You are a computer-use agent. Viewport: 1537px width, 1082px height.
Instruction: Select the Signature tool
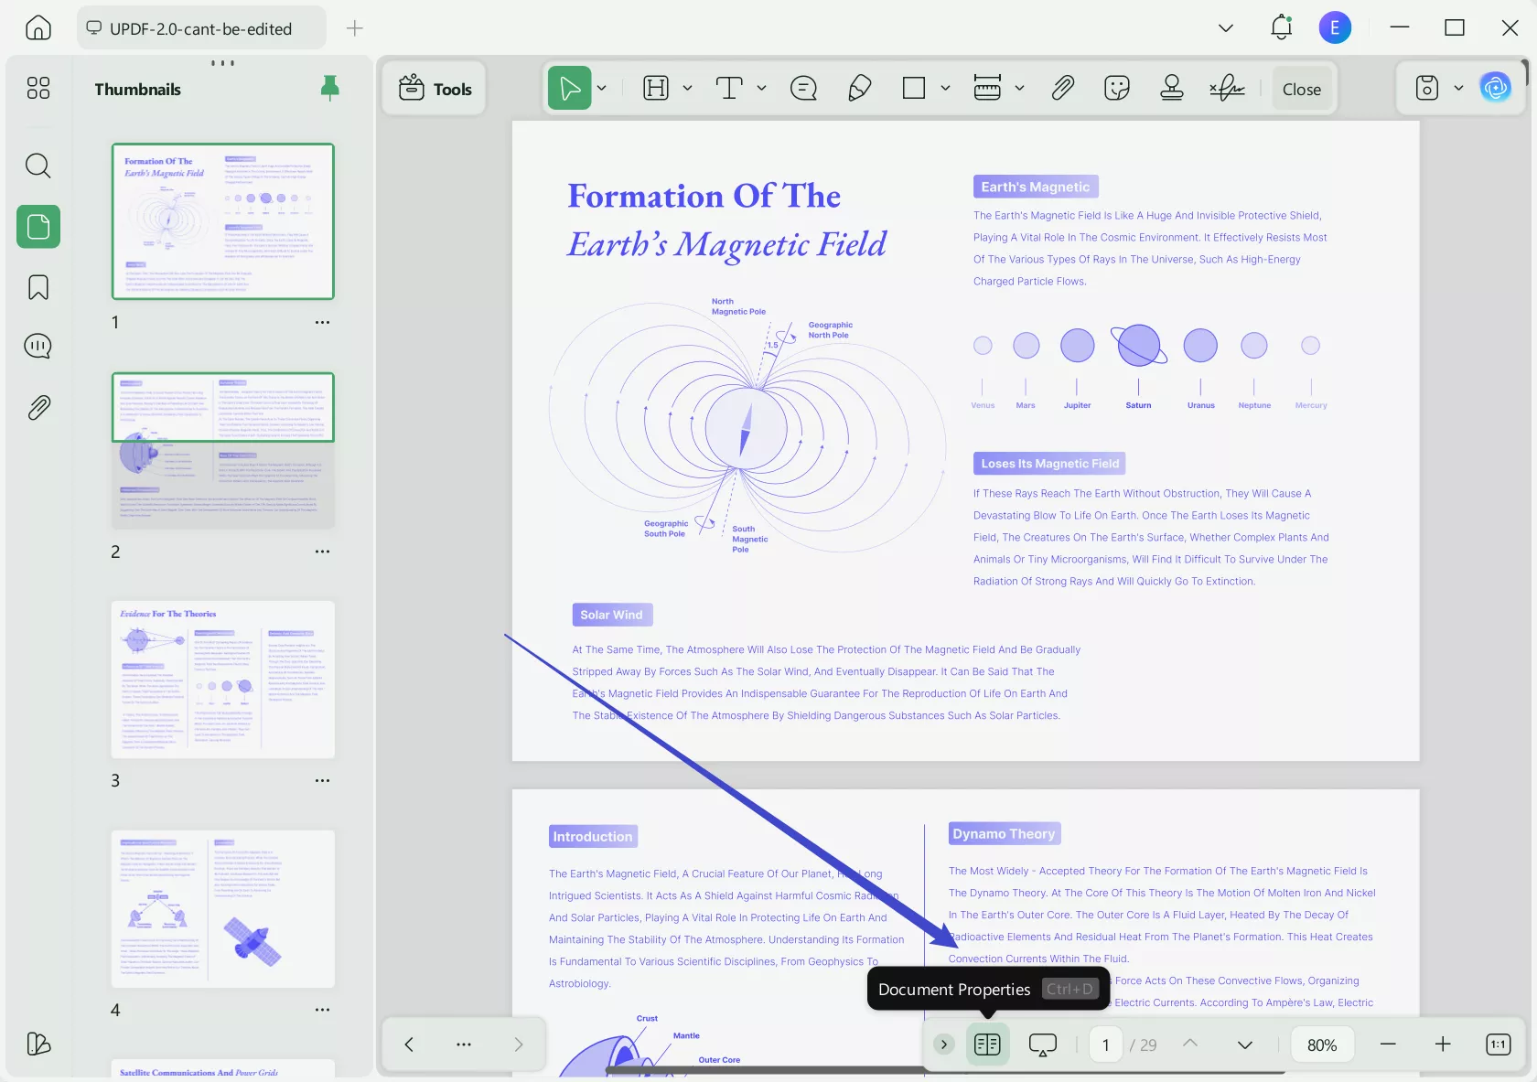pyautogui.click(x=1226, y=88)
